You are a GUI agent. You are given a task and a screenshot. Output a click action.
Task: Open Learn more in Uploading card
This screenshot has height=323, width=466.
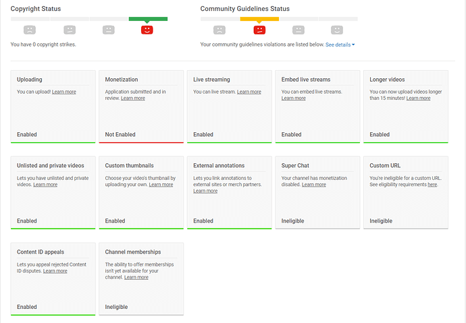[64, 92]
